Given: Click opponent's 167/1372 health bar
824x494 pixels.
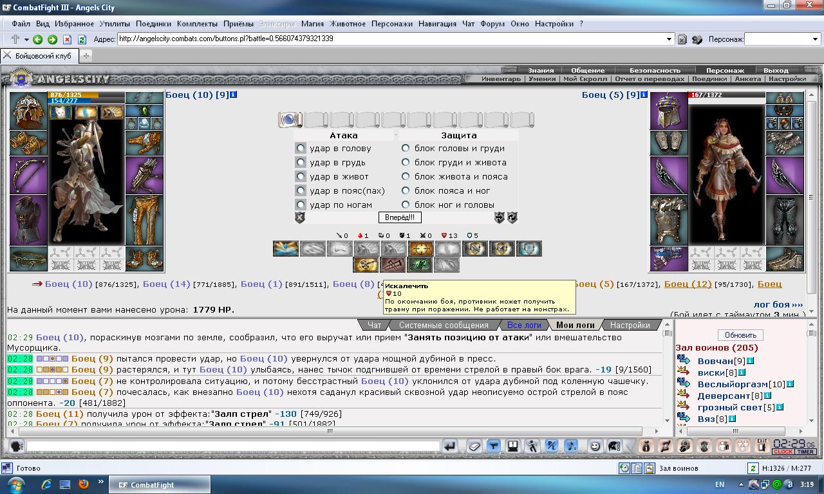Looking at the screenshot, I should click(727, 95).
